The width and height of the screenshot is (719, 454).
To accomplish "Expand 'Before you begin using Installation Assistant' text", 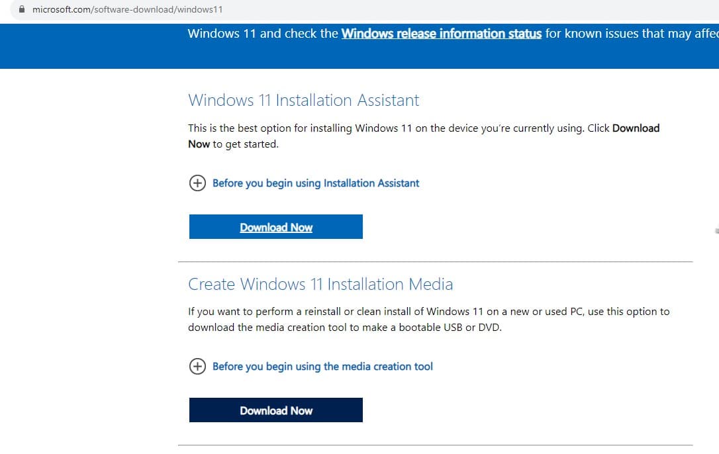I will coord(316,183).
